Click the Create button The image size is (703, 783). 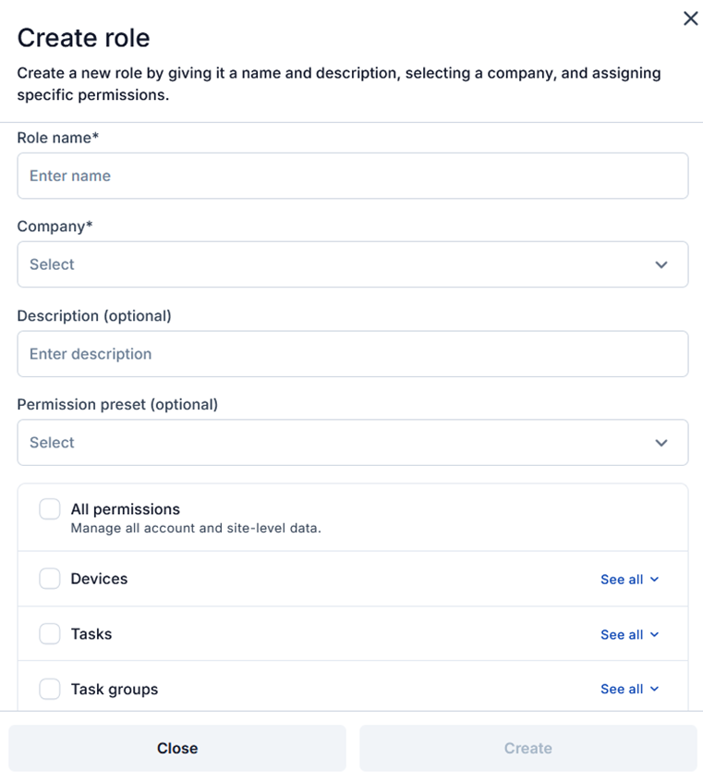point(527,748)
